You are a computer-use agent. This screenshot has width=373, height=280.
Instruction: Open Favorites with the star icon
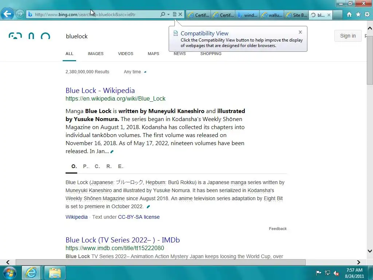pos(358,15)
